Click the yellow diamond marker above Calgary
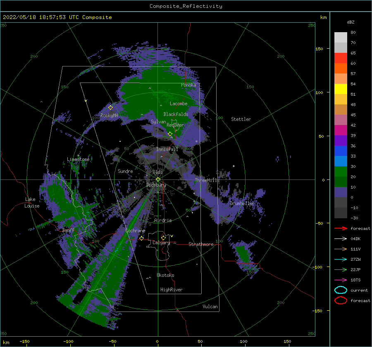 163,238
